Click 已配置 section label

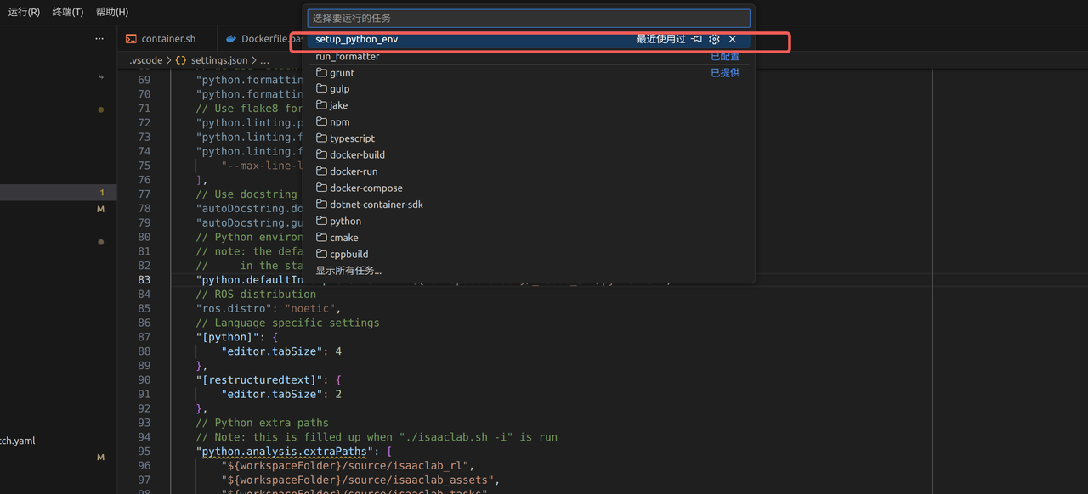725,57
